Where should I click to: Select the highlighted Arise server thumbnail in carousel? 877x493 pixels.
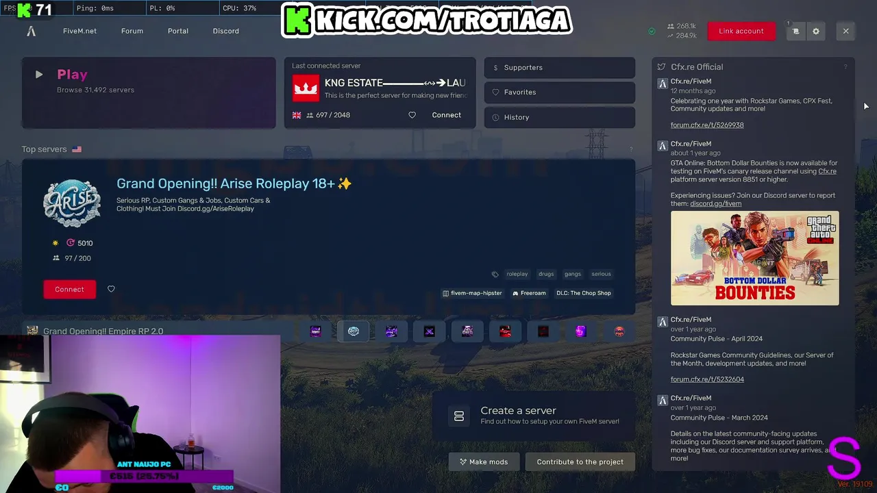coord(354,331)
